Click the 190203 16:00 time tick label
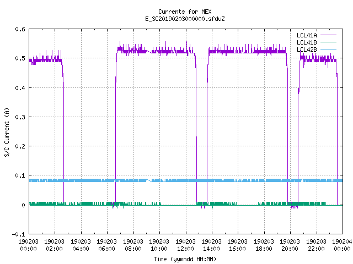 237,245
